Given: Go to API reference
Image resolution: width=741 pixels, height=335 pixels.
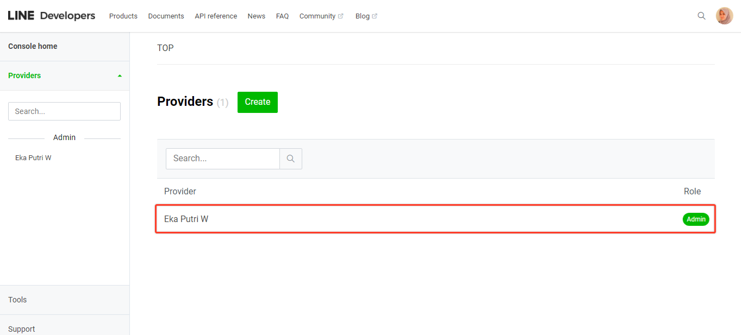Looking at the screenshot, I should click(x=216, y=16).
